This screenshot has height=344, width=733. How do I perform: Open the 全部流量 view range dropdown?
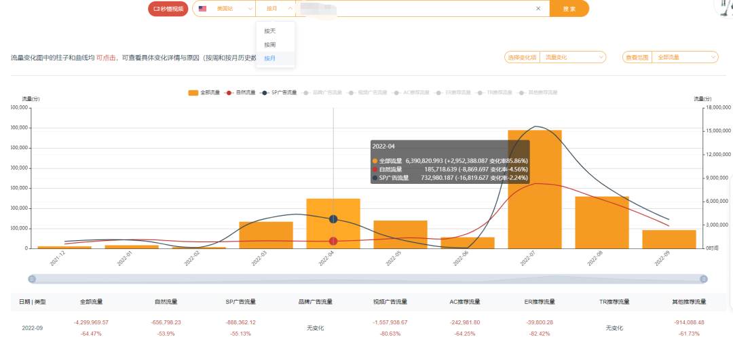click(685, 57)
